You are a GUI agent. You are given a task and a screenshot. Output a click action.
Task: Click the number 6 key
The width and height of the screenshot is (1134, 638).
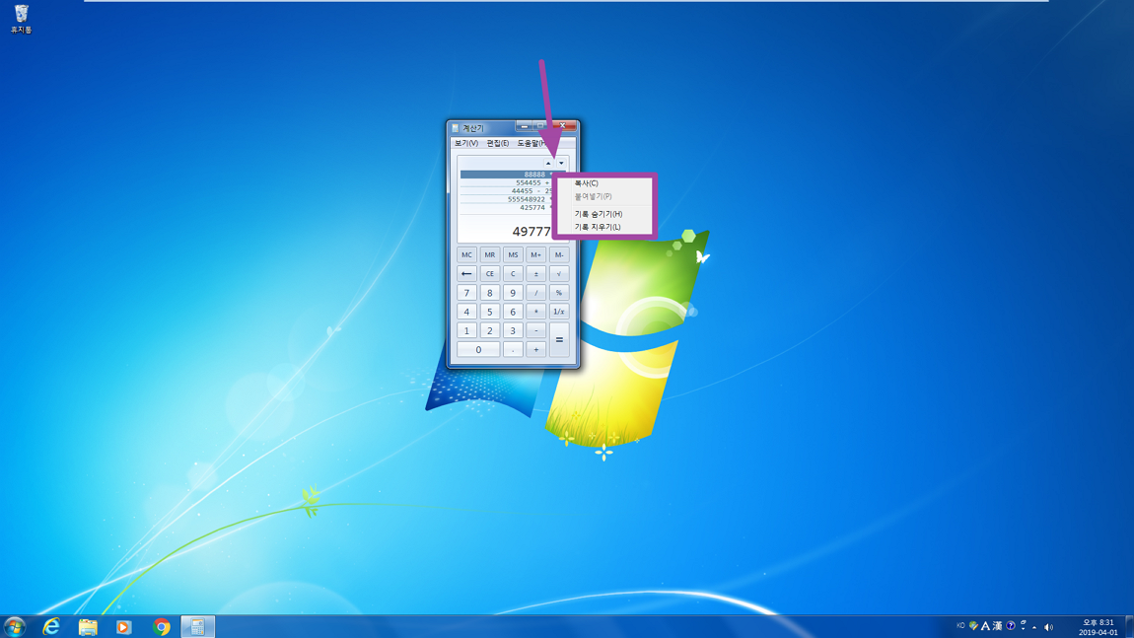coord(513,312)
